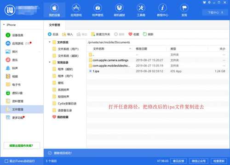230x165 pixels.
Task: Open Data Management in the sidebar
Action: point(15,101)
